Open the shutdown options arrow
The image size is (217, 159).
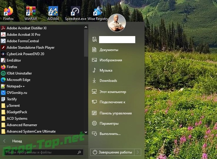[138, 152]
